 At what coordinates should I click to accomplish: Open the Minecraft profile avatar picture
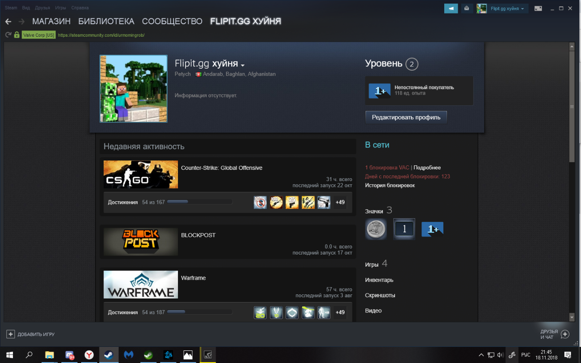pos(134,89)
